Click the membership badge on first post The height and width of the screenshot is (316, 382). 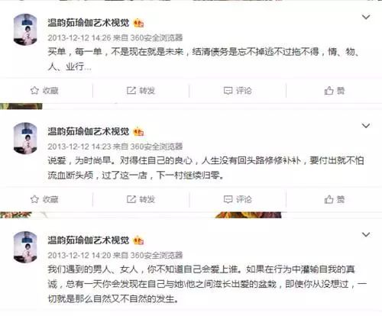(138, 23)
